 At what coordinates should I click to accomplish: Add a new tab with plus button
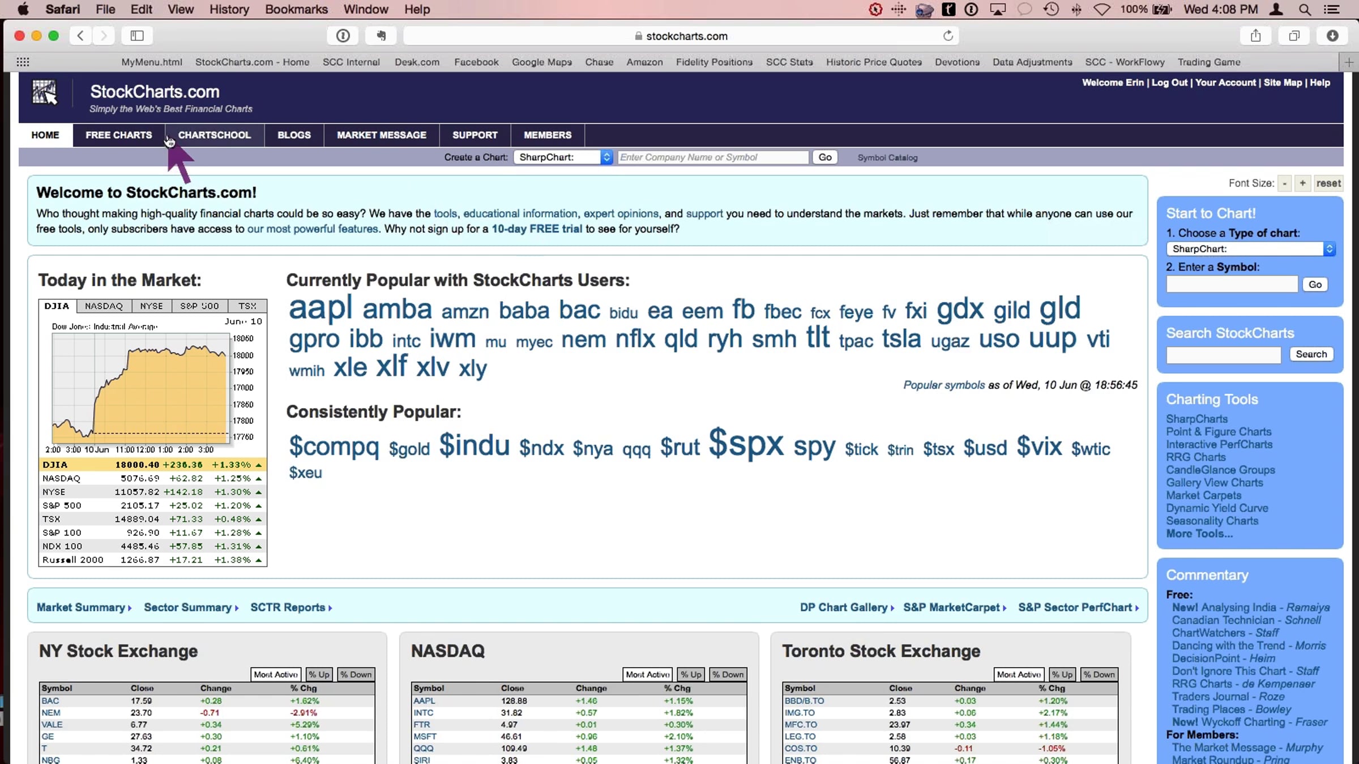(1349, 62)
